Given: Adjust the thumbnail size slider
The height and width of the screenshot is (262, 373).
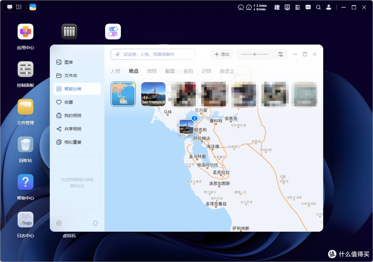Looking at the screenshot, I should coord(254,54).
